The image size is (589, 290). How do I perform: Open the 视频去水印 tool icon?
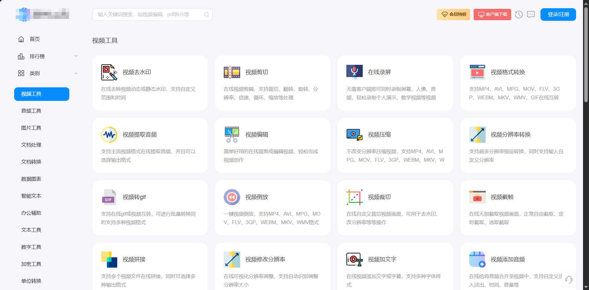pyautogui.click(x=109, y=72)
